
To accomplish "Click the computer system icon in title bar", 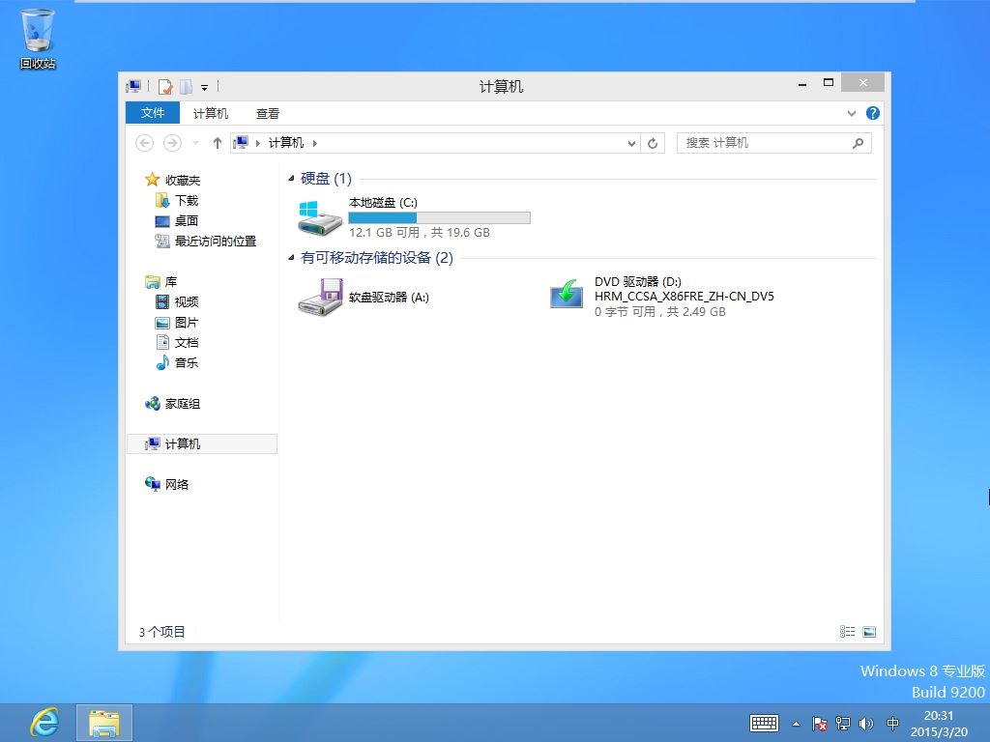I will [133, 86].
